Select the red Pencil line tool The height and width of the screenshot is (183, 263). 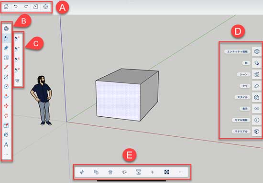(6, 67)
